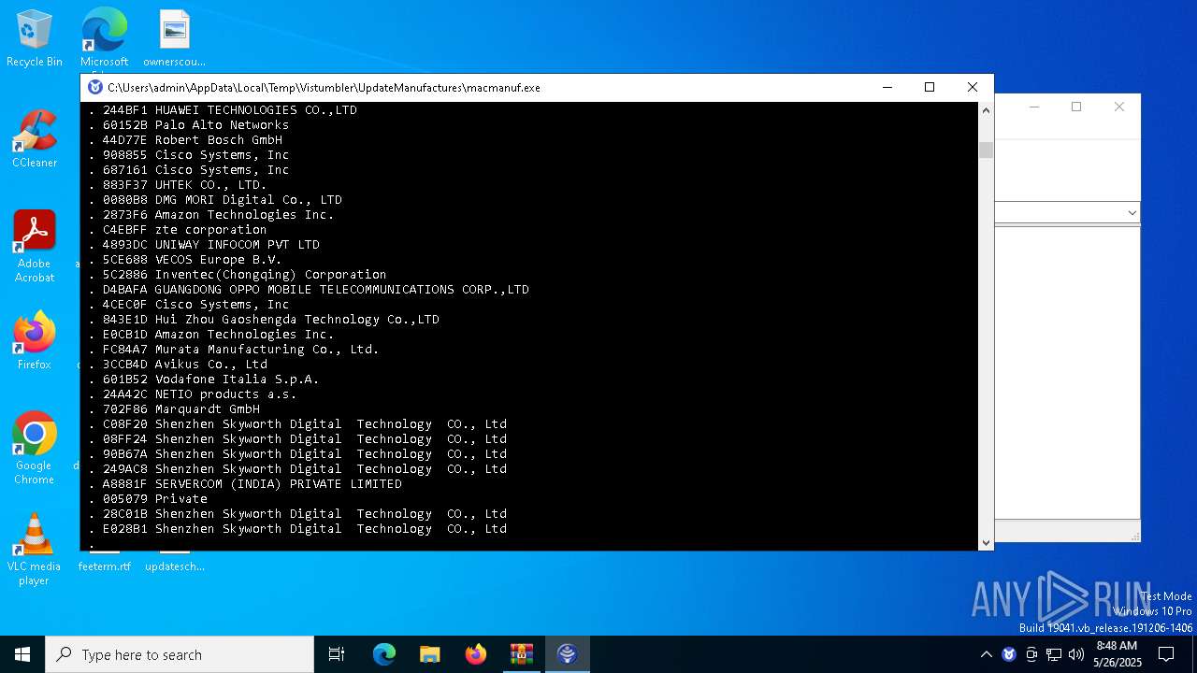
Task: Switch to Vistumbler taskbar app
Action: [568, 654]
